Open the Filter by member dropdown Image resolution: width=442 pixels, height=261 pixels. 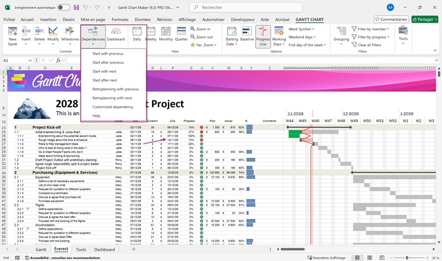[x=371, y=29]
